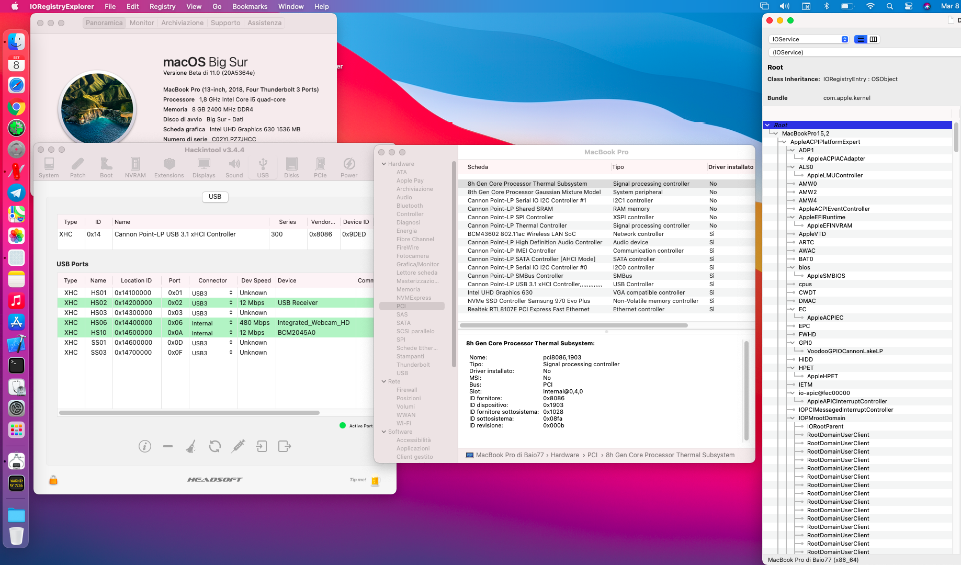Select VoodooGPIOCannonLakeLP in the registry tree
This screenshot has width=961, height=565.
[844, 351]
